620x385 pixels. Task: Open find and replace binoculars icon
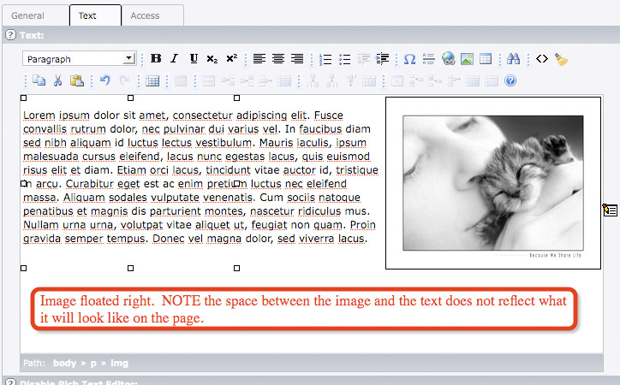point(514,59)
